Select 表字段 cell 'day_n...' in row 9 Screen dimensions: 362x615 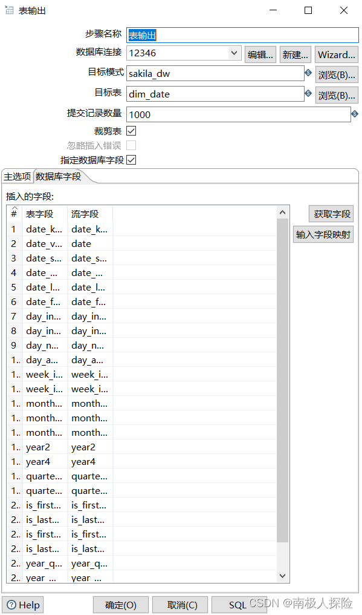point(45,345)
